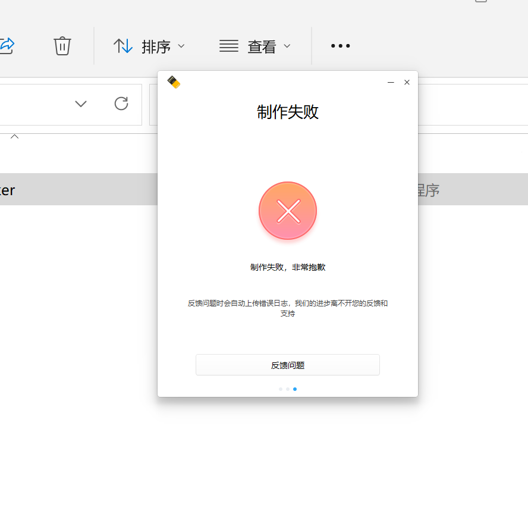Click the 制作失败 title text
Viewport: 528px width, 526px height.
pyautogui.click(x=288, y=112)
